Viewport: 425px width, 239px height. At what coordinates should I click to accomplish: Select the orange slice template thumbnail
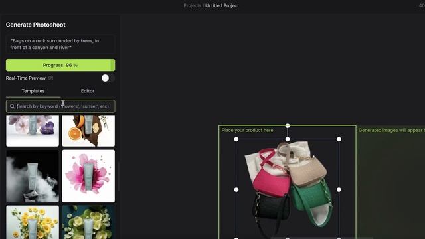pyautogui.click(x=88, y=131)
